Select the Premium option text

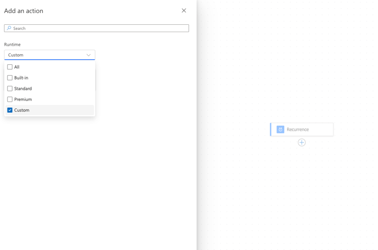pyautogui.click(x=23, y=99)
